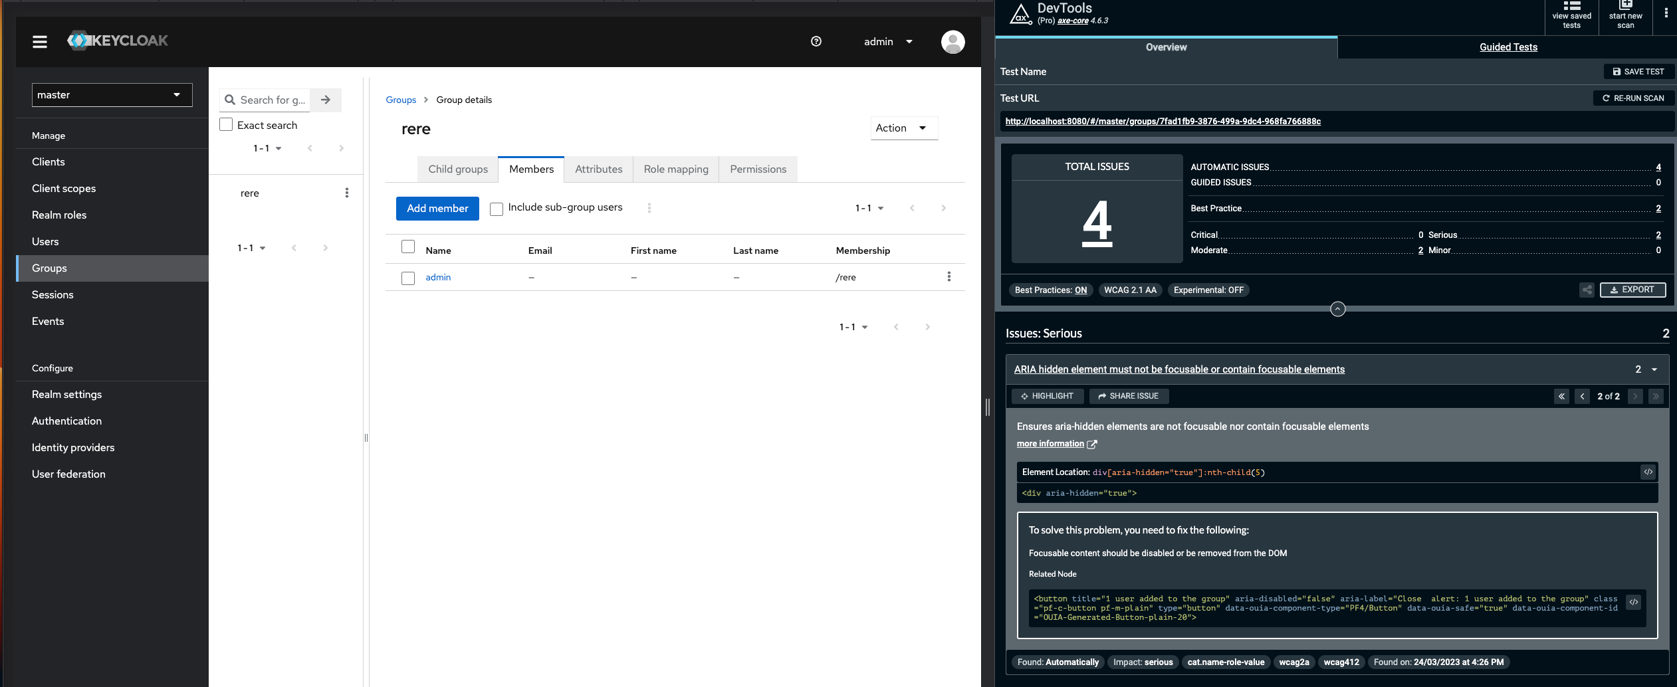
Task: Switch to the Attributes tab
Action: [x=598, y=169]
